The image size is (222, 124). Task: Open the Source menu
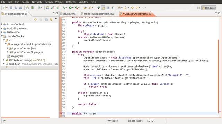(x=26, y=2)
